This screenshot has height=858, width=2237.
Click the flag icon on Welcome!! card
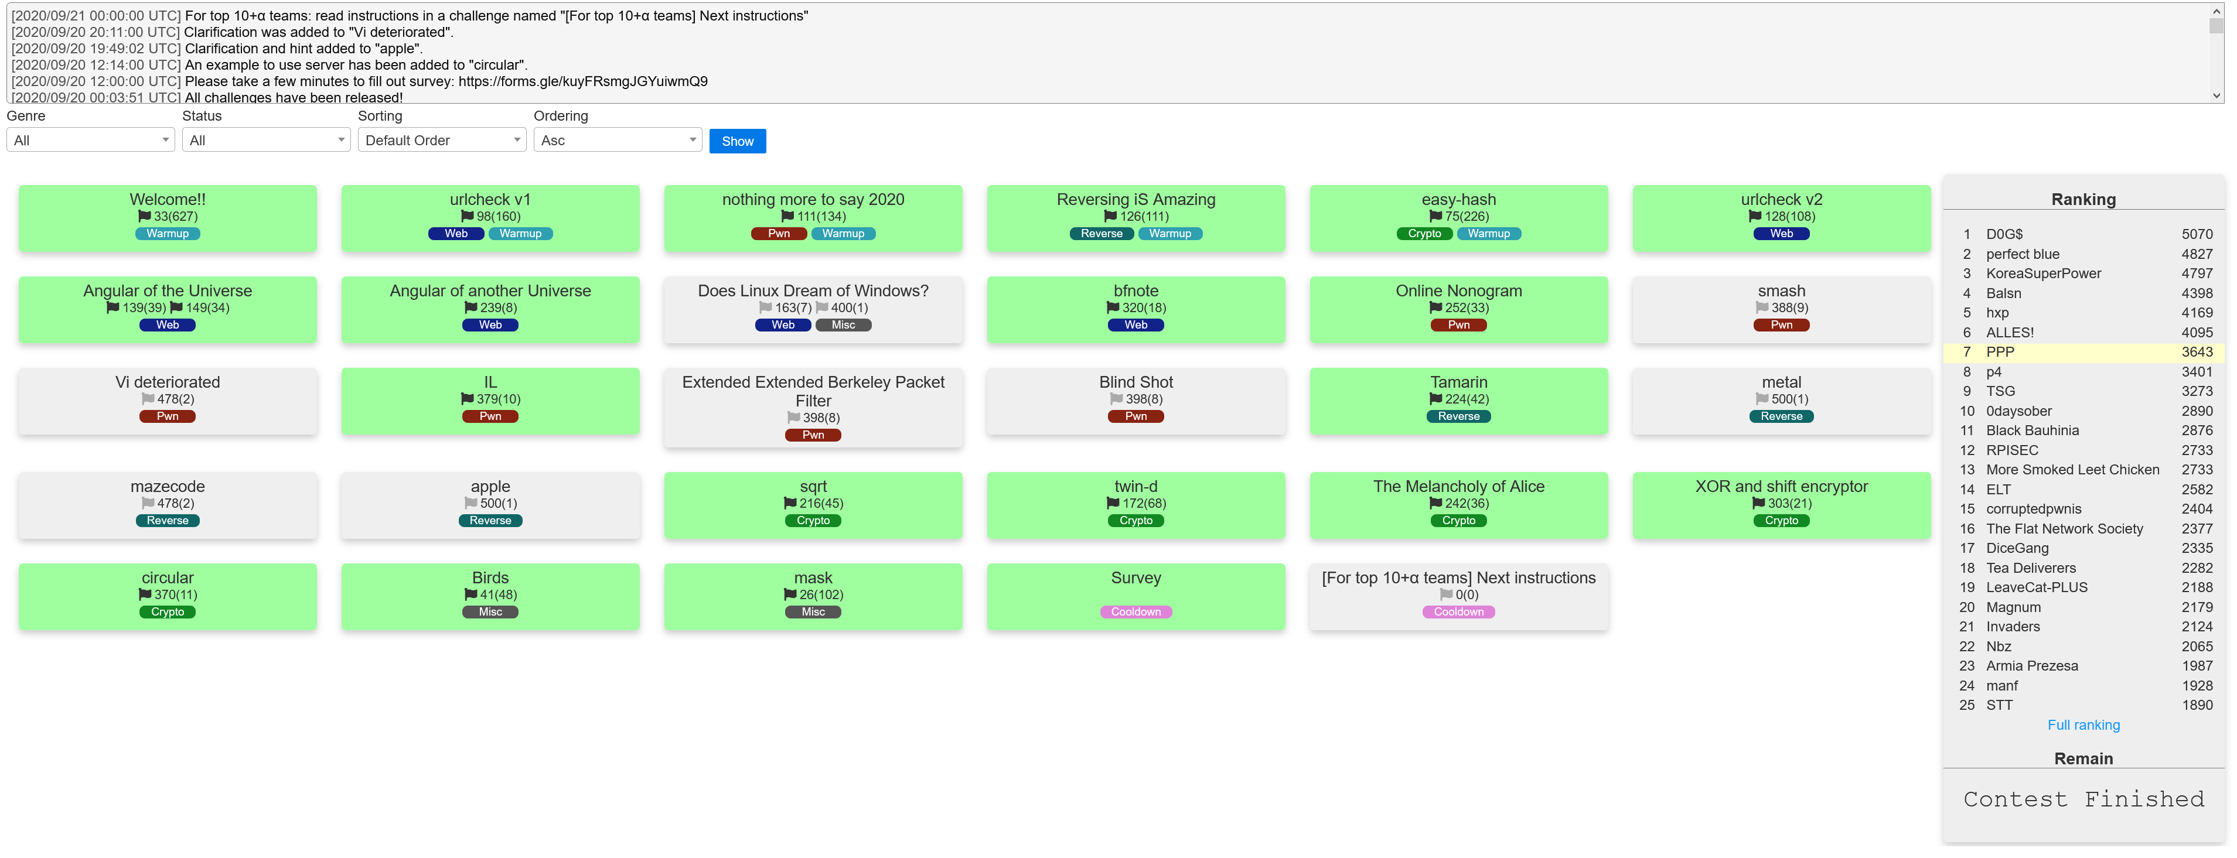coord(144,216)
